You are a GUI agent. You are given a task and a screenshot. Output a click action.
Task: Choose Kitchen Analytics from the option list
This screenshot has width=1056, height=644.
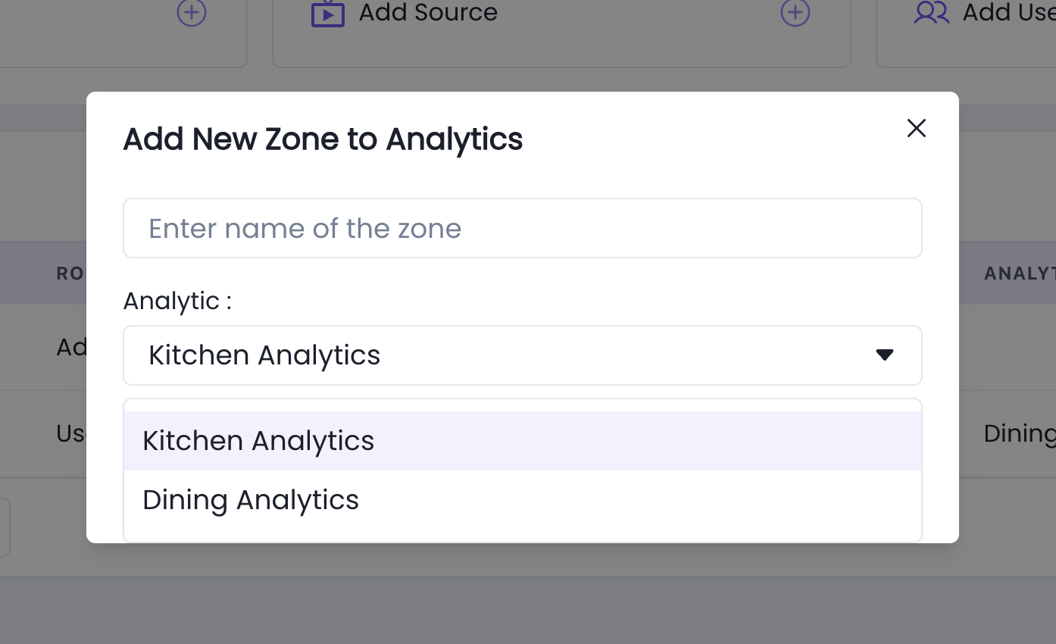pos(523,441)
